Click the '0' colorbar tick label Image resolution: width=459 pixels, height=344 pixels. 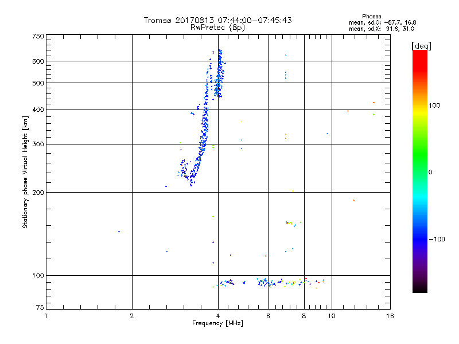pyautogui.click(x=430, y=173)
